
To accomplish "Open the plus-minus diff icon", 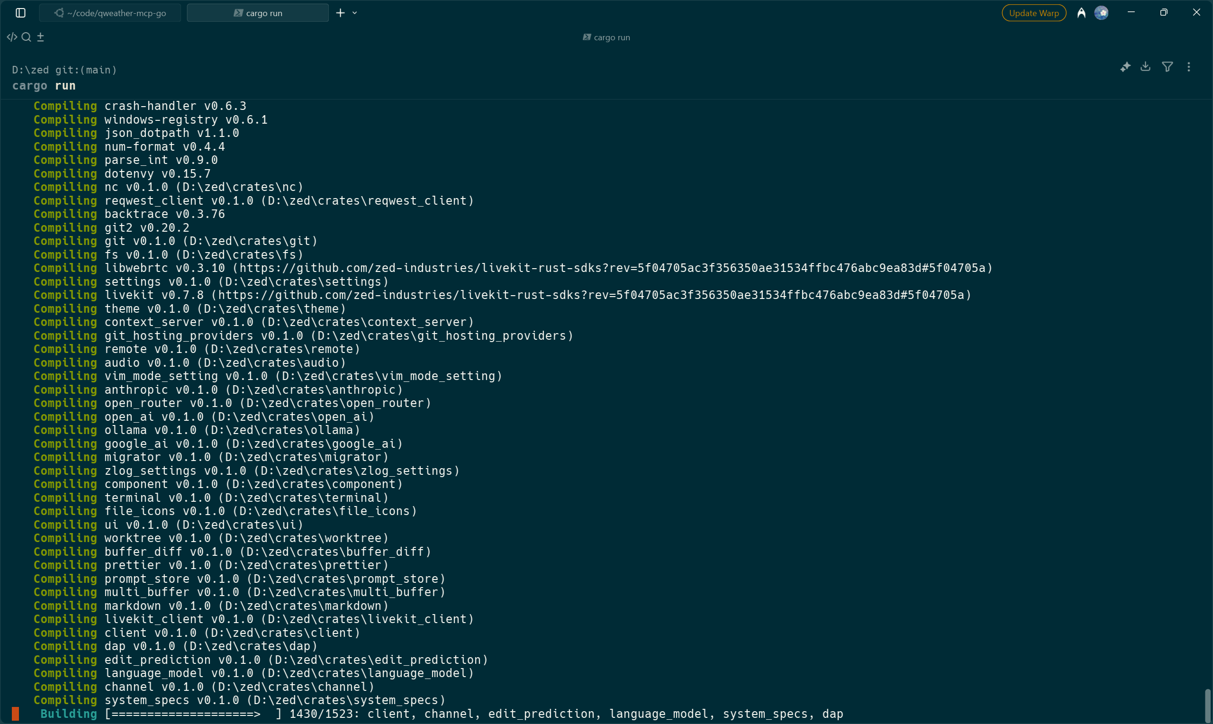I will (x=40, y=37).
